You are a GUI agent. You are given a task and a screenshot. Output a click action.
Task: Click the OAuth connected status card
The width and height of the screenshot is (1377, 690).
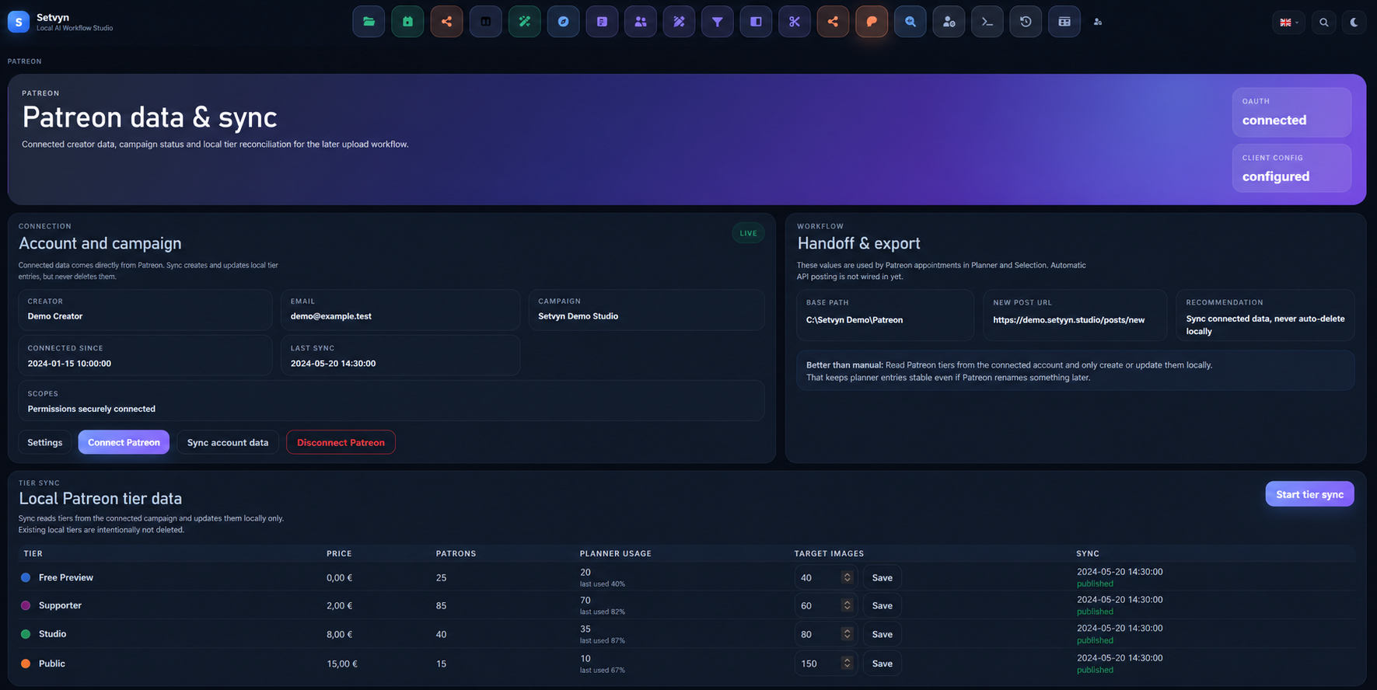click(1291, 112)
